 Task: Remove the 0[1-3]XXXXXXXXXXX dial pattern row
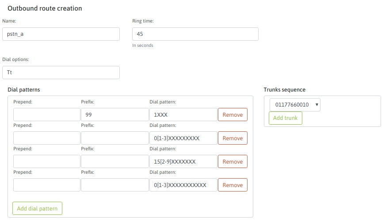point(233,185)
